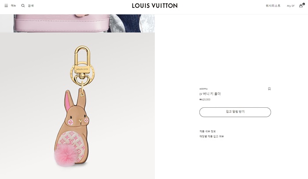Click the pink fur pom-pom tail
The width and height of the screenshot is (308, 179).
click(65, 155)
